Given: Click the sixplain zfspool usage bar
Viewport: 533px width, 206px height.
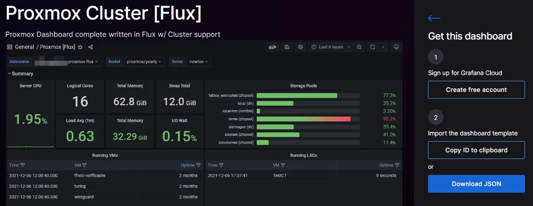Looking at the screenshot, I should (308, 135).
